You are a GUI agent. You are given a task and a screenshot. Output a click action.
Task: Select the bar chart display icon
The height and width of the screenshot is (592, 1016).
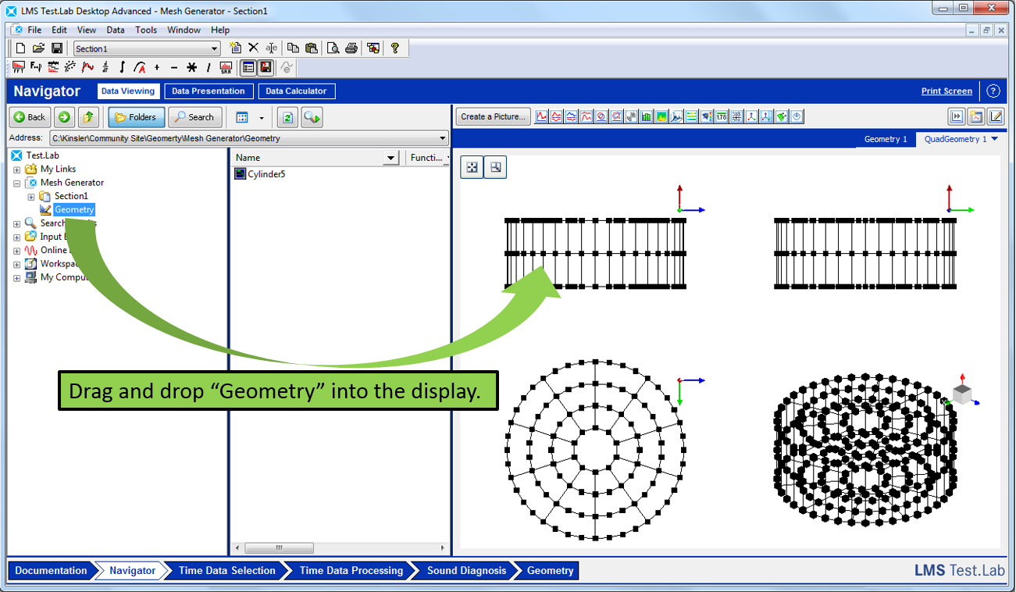pyautogui.click(x=647, y=117)
